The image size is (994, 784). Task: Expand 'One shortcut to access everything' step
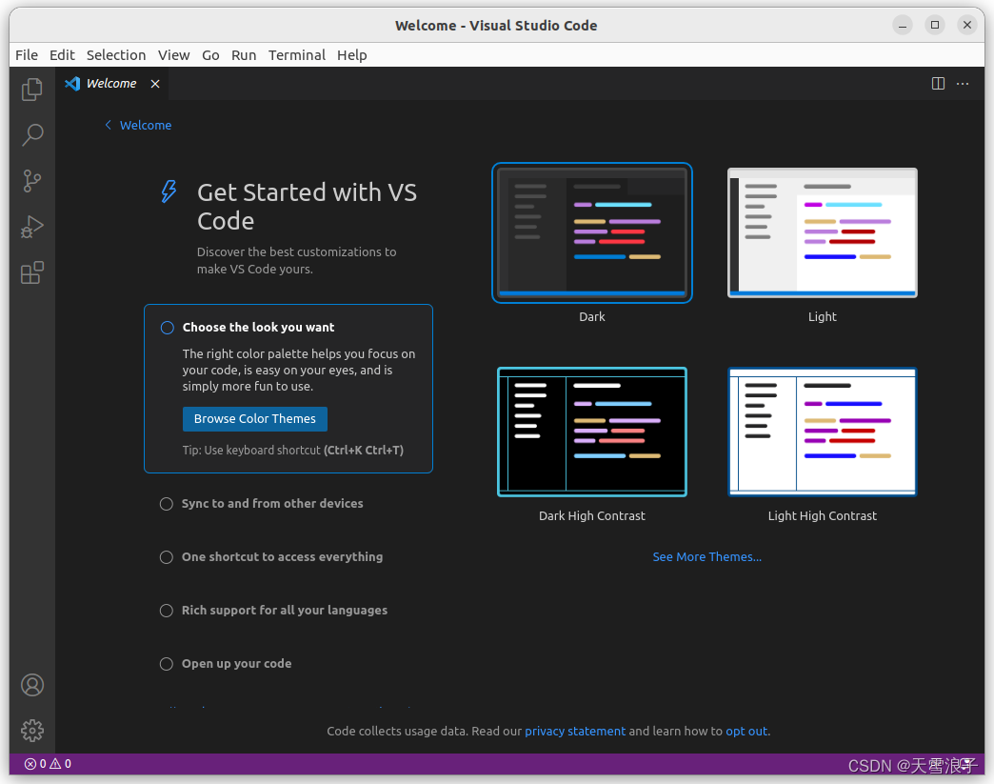pyautogui.click(x=282, y=557)
